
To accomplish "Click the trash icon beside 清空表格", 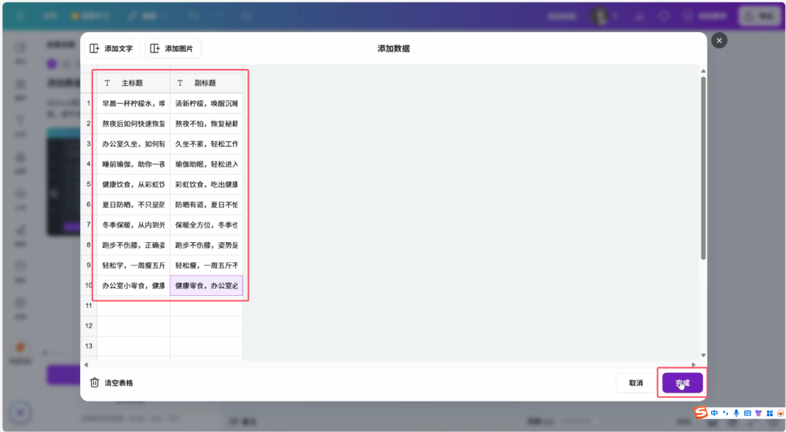I will pos(95,381).
